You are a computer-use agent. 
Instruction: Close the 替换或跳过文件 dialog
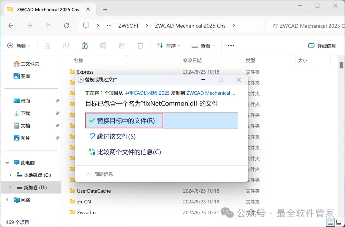coord(239,80)
